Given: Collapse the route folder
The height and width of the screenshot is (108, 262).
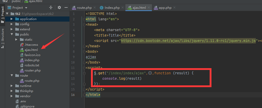Looking at the screenshot, I should point(12,76).
